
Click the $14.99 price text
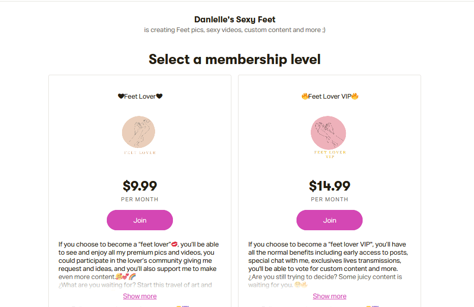330,186
